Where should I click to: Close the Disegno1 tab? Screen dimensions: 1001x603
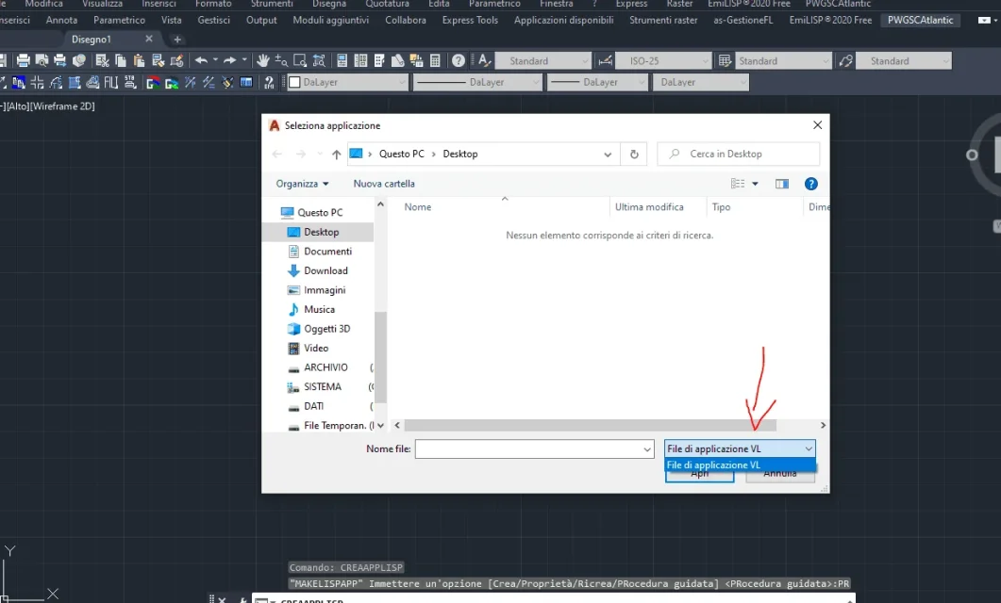point(149,39)
